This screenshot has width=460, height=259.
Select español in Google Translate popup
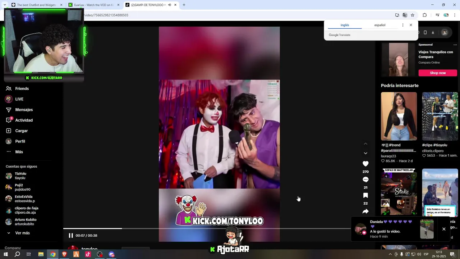(380, 25)
